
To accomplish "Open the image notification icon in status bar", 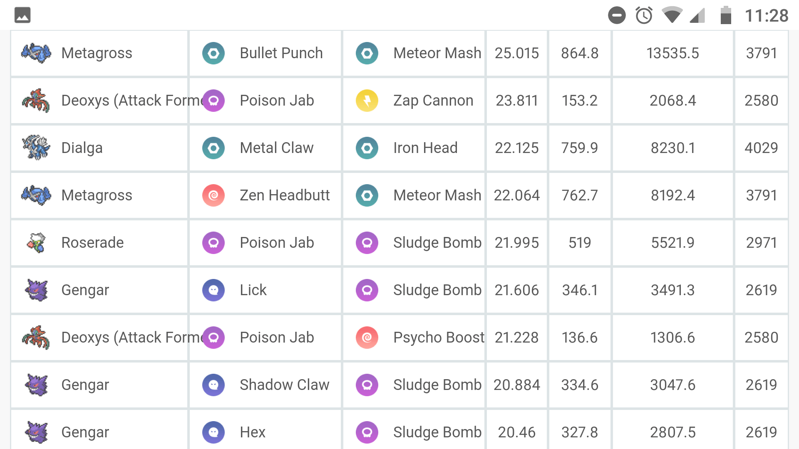I will pos(22,15).
